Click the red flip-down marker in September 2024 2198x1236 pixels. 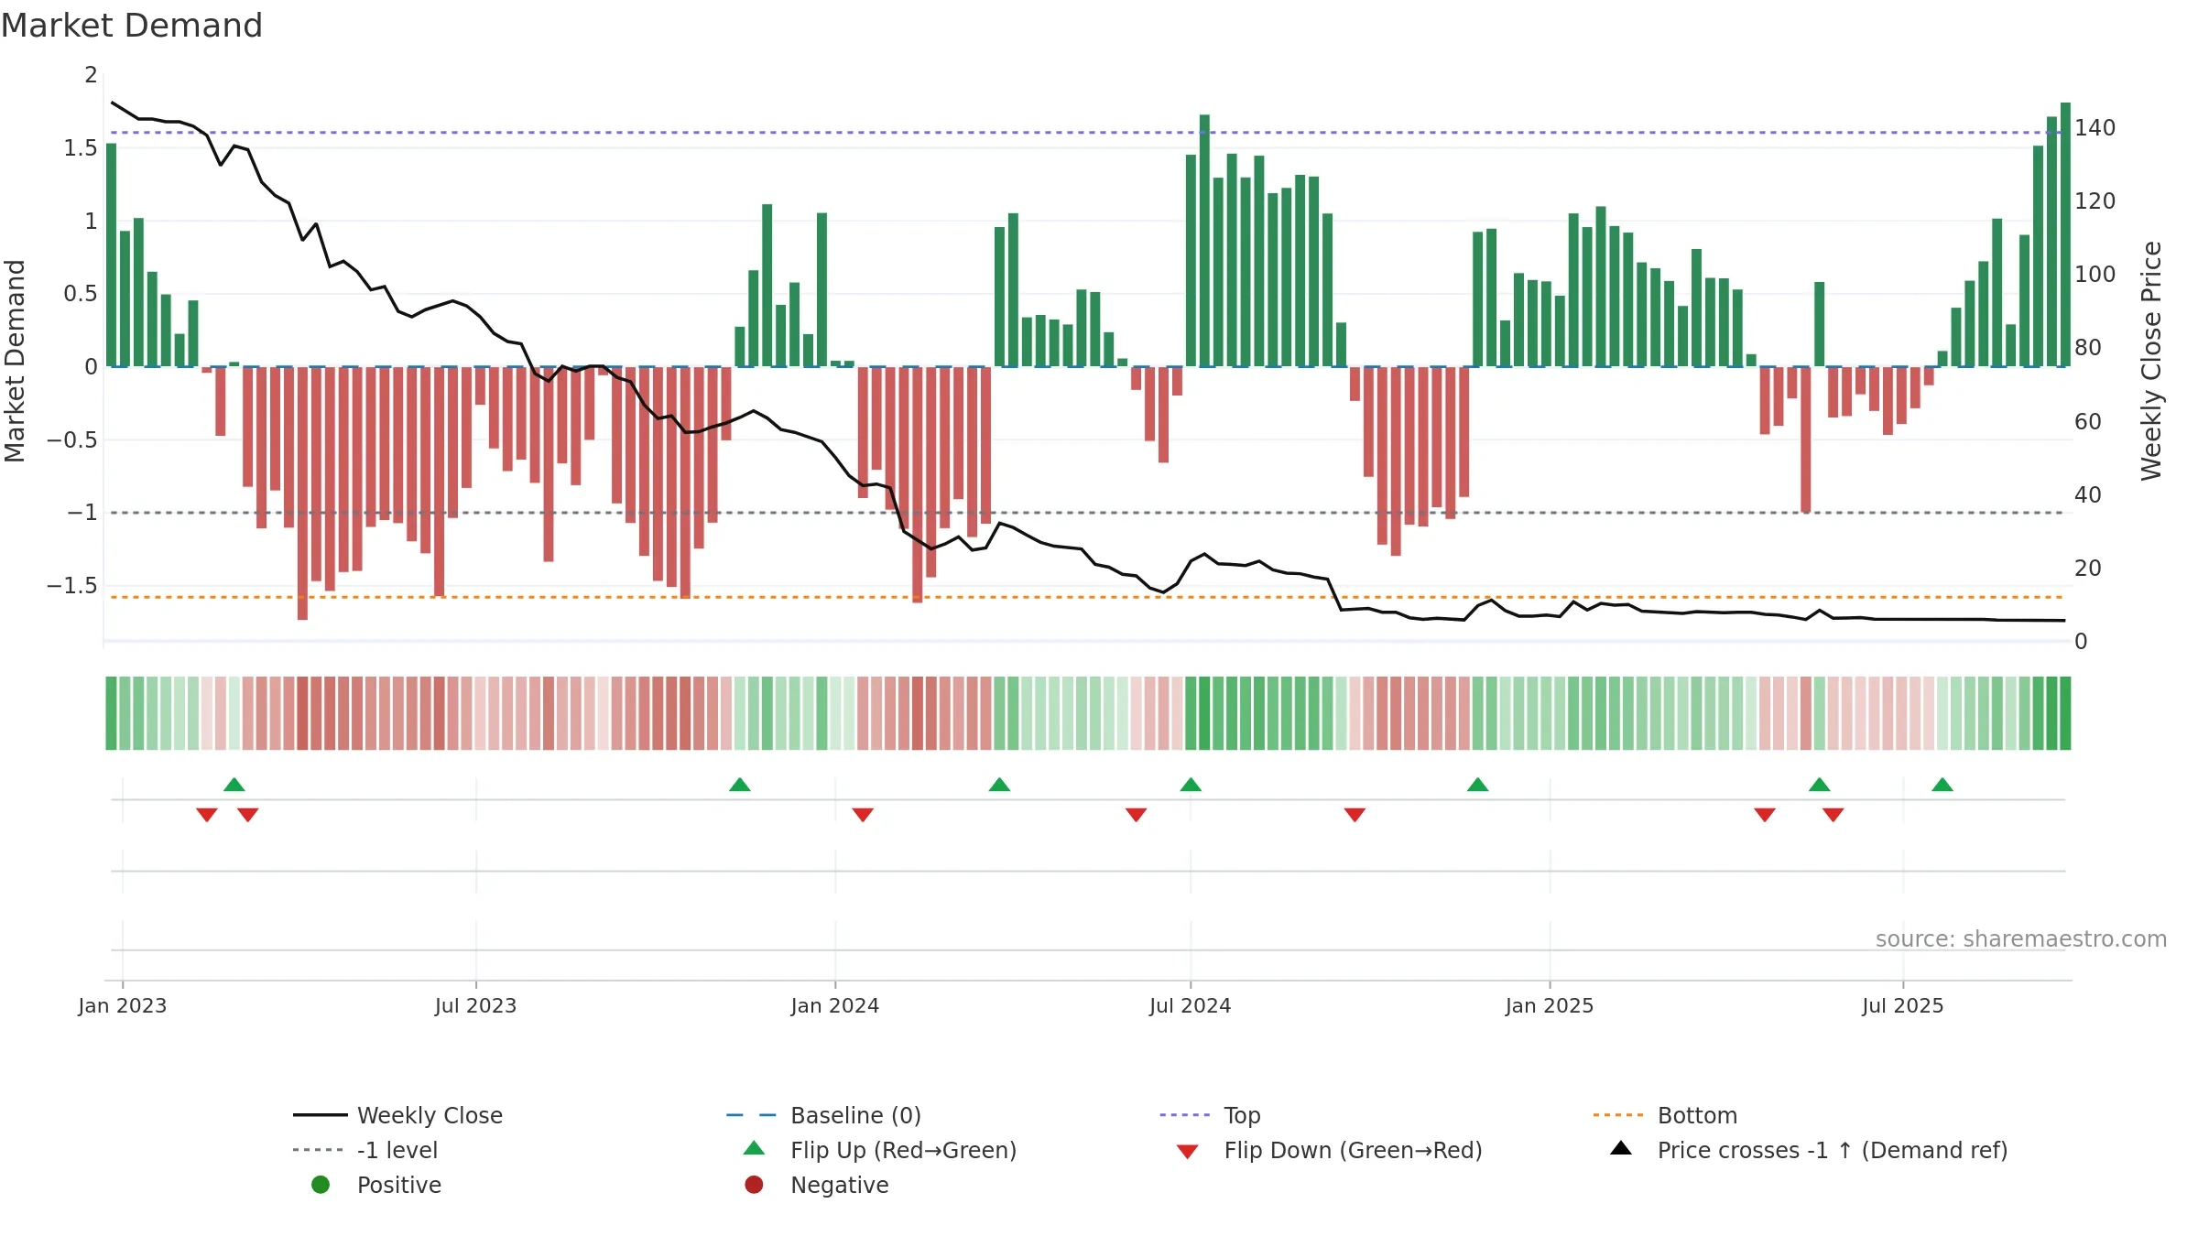[x=1355, y=815]
